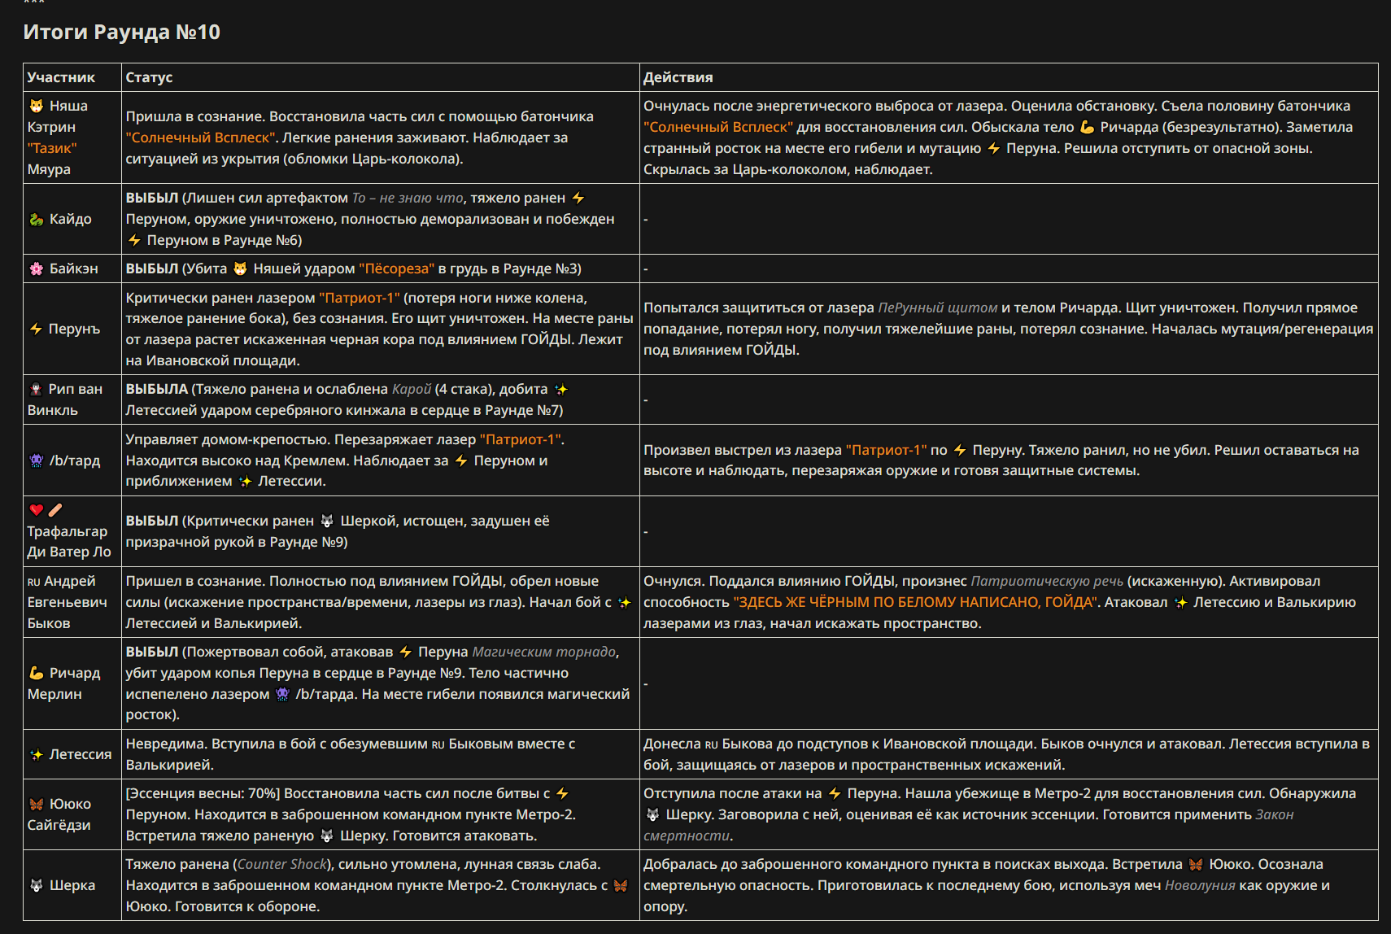Click the heading Итоги Раунда №10
The width and height of the screenshot is (1391, 934).
(122, 32)
